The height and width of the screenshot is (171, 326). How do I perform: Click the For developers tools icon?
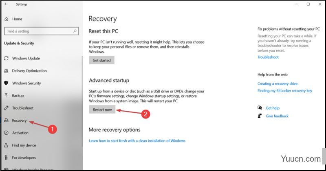point(6,158)
